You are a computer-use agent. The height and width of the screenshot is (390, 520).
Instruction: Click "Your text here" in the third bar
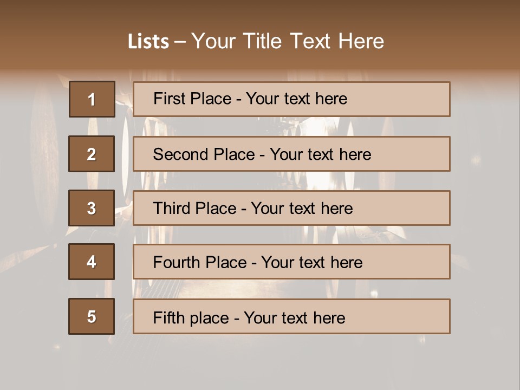pos(302,209)
